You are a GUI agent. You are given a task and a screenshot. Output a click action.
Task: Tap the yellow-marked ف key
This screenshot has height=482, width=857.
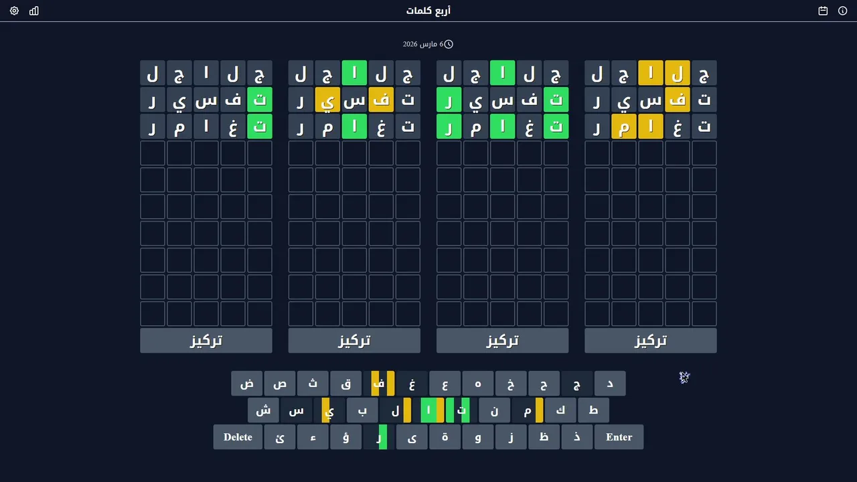point(379,384)
